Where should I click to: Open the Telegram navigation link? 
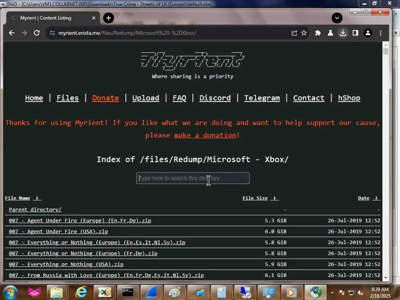262,98
